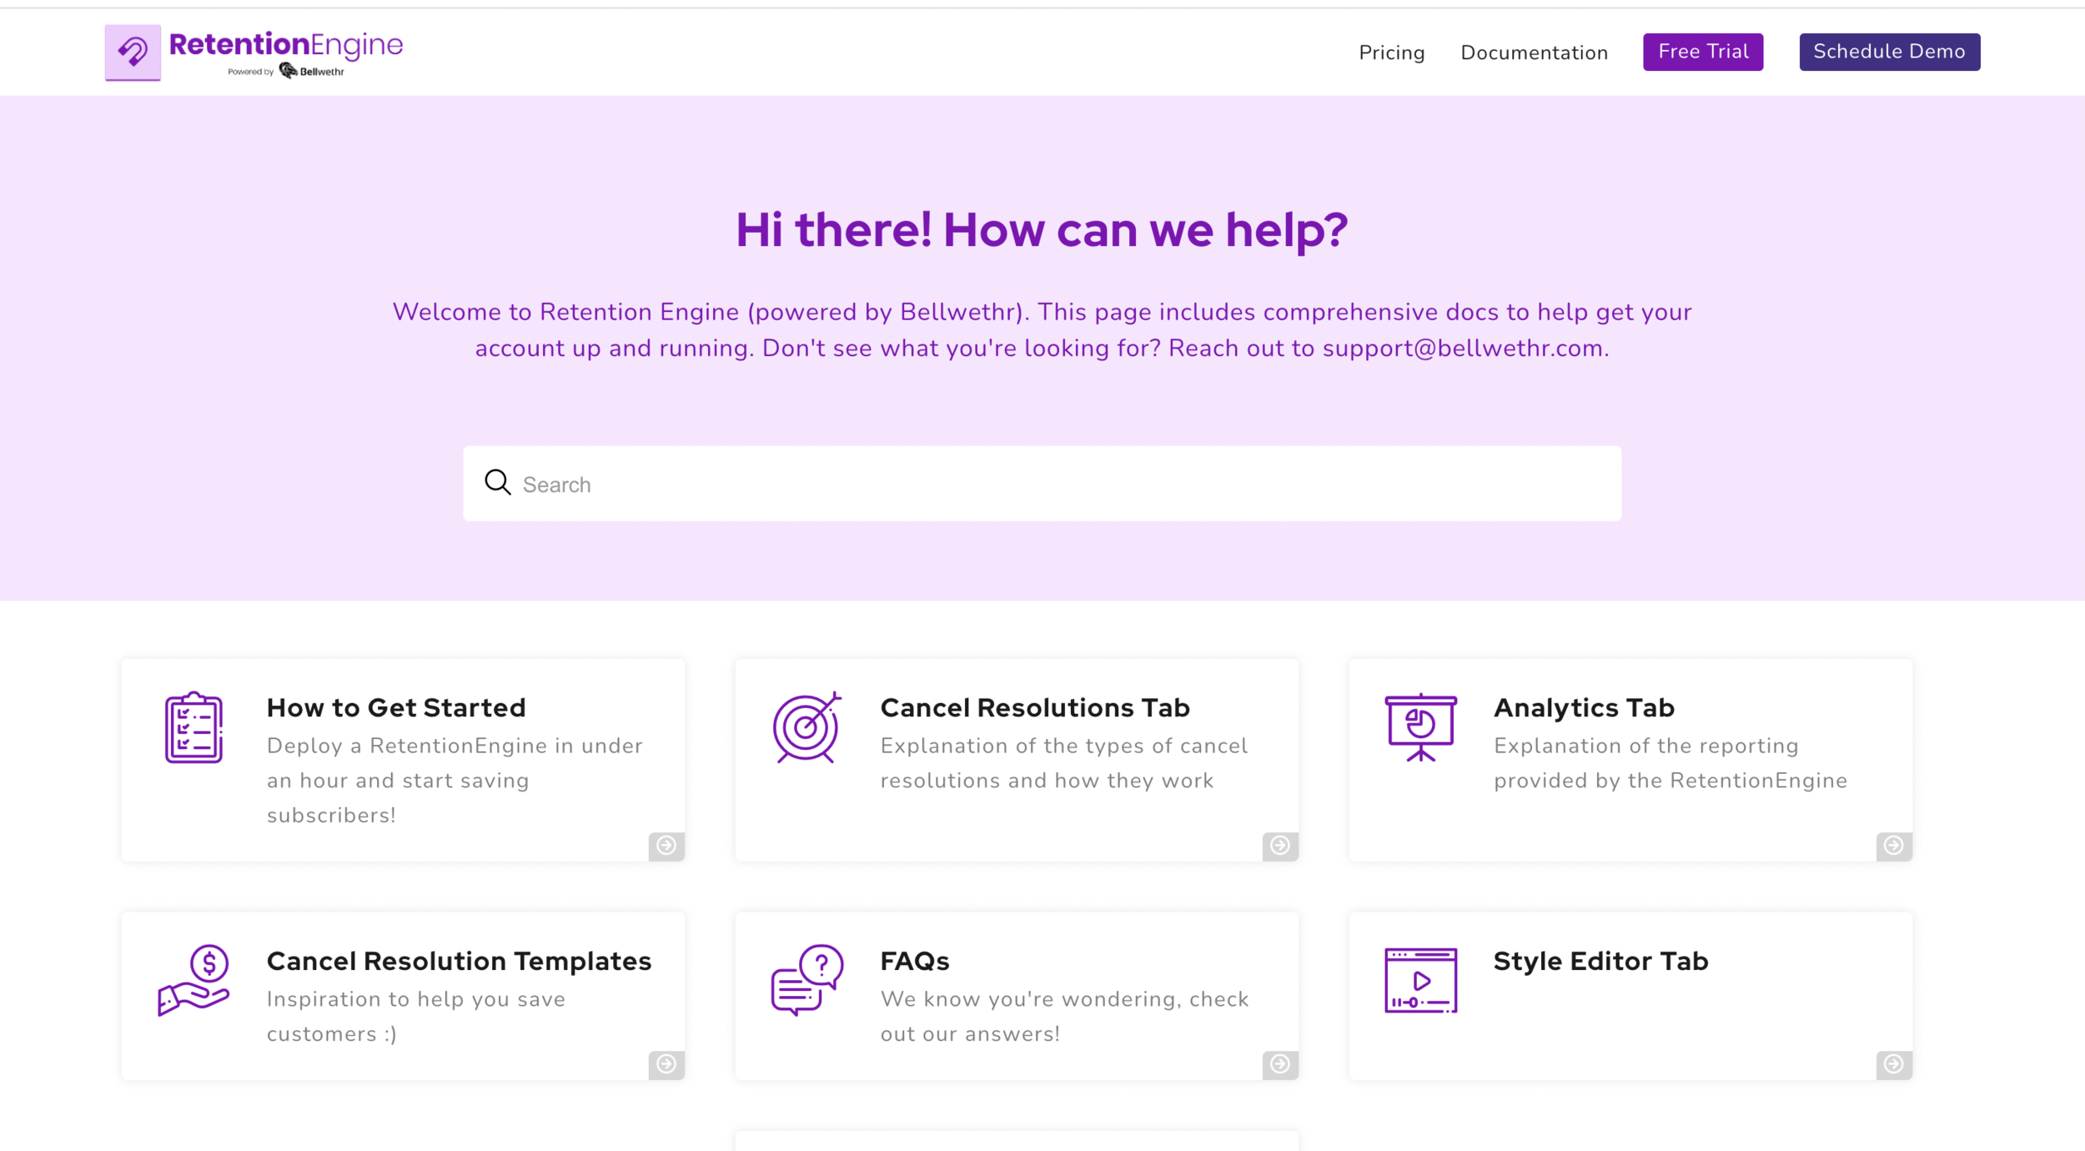Click the arrow icon on FAQs card
The width and height of the screenshot is (2085, 1151).
point(1280,1064)
